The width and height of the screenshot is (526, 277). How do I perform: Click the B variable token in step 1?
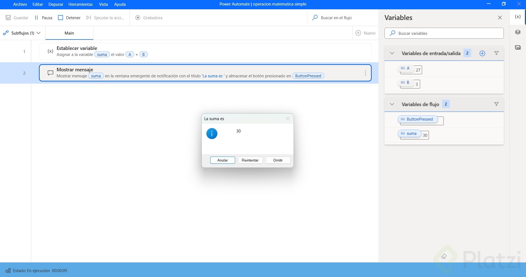(x=143, y=55)
